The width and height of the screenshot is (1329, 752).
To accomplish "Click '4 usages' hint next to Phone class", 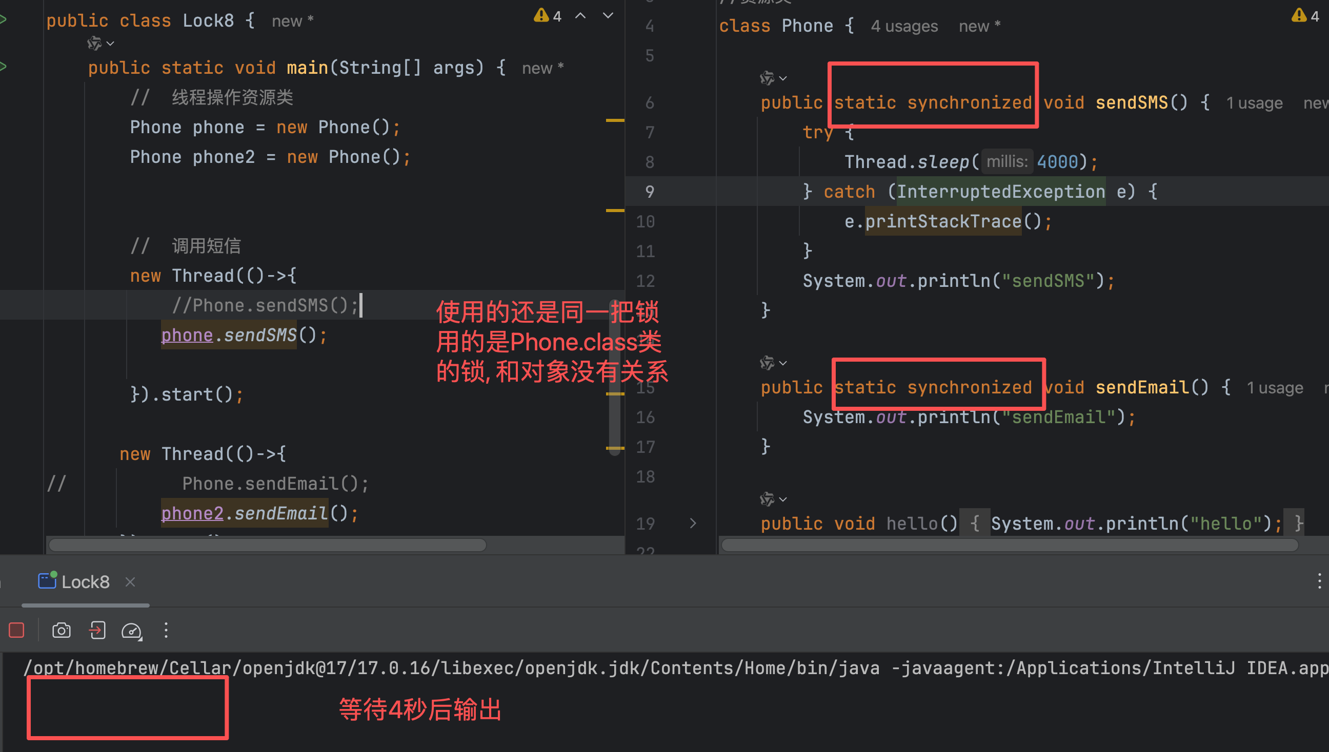I will [x=903, y=26].
